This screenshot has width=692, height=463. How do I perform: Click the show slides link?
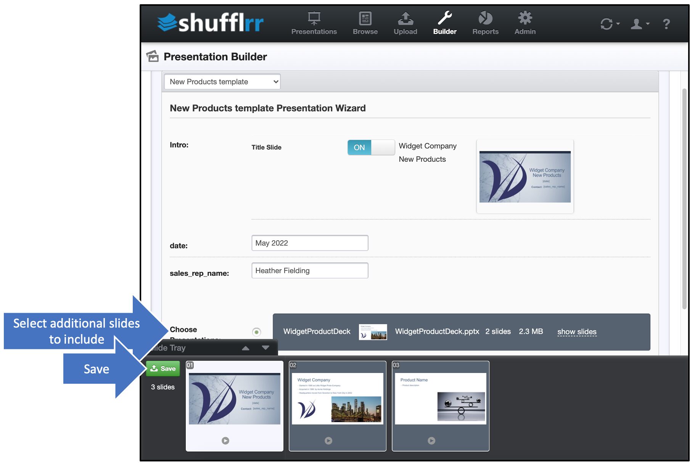pyautogui.click(x=577, y=332)
